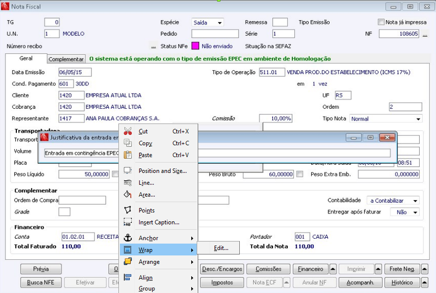Screen dimensions: 436x293
Task: Click the Anchor icon
Action: click(x=128, y=238)
